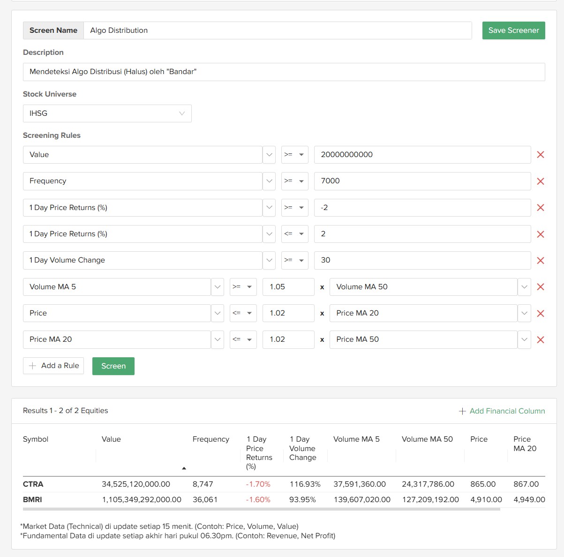Run the green Screen button

113,366
